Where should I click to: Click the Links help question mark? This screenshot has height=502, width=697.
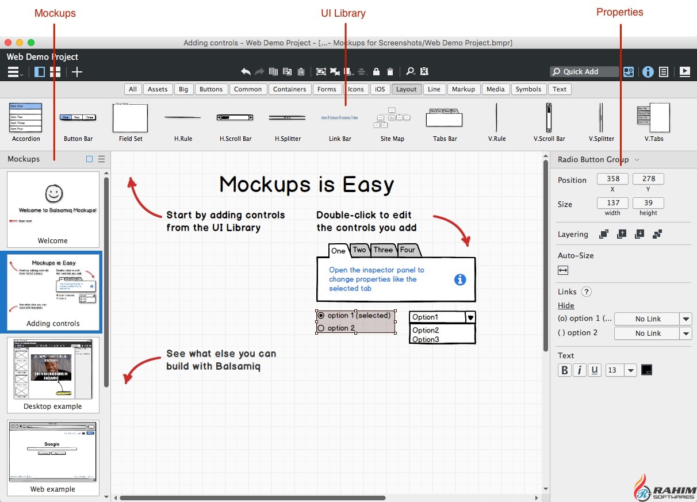[x=587, y=292]
